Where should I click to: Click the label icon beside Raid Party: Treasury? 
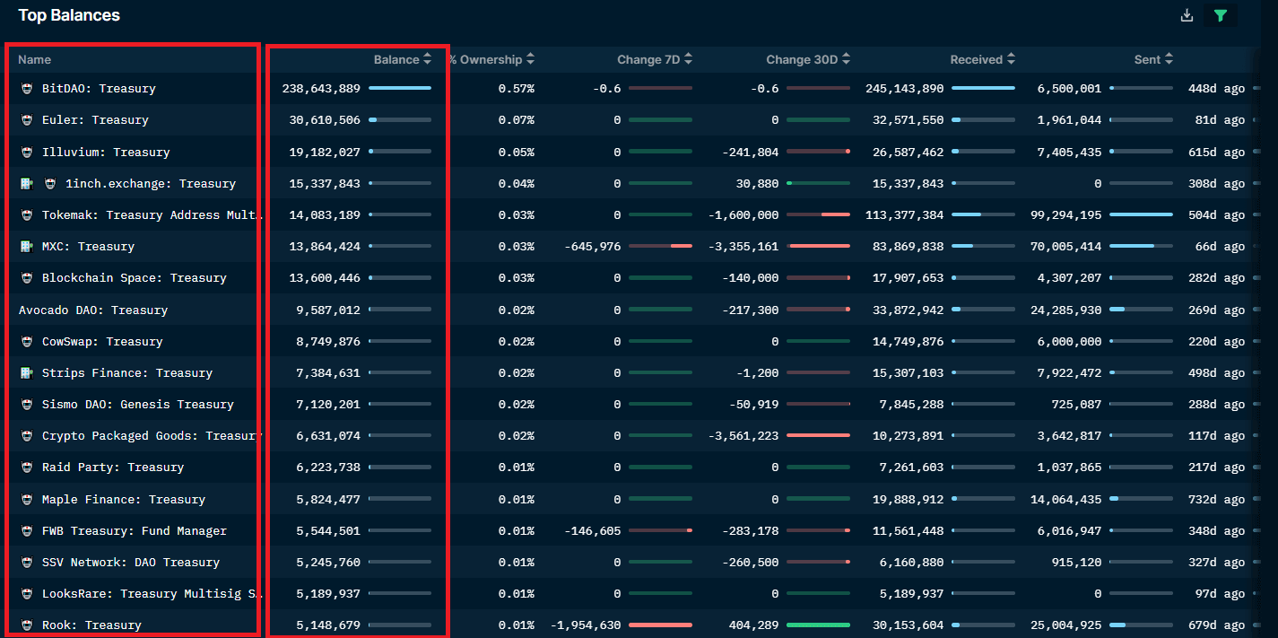26,468
